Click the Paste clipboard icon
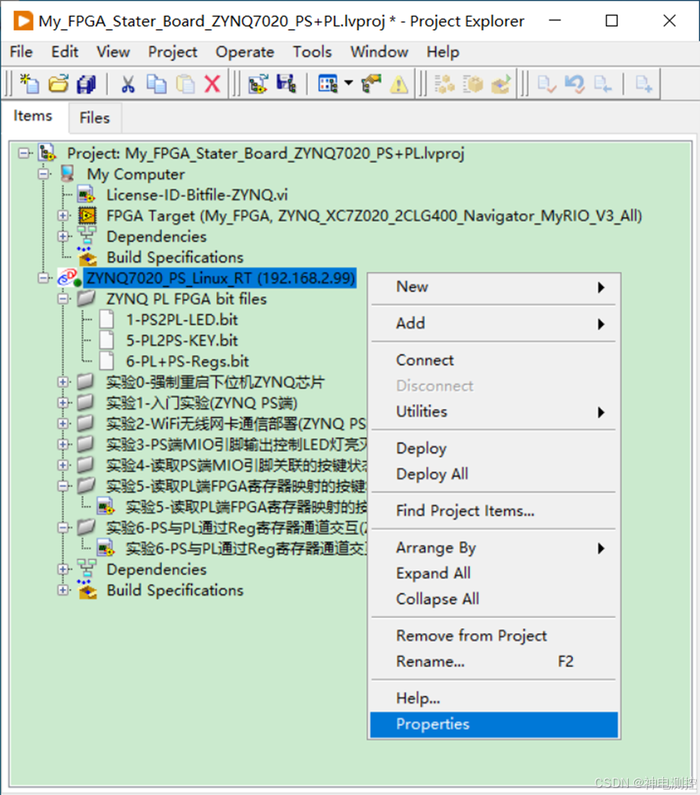The width and height of the screenshot is (700, 795). click(x=185, y=84)
